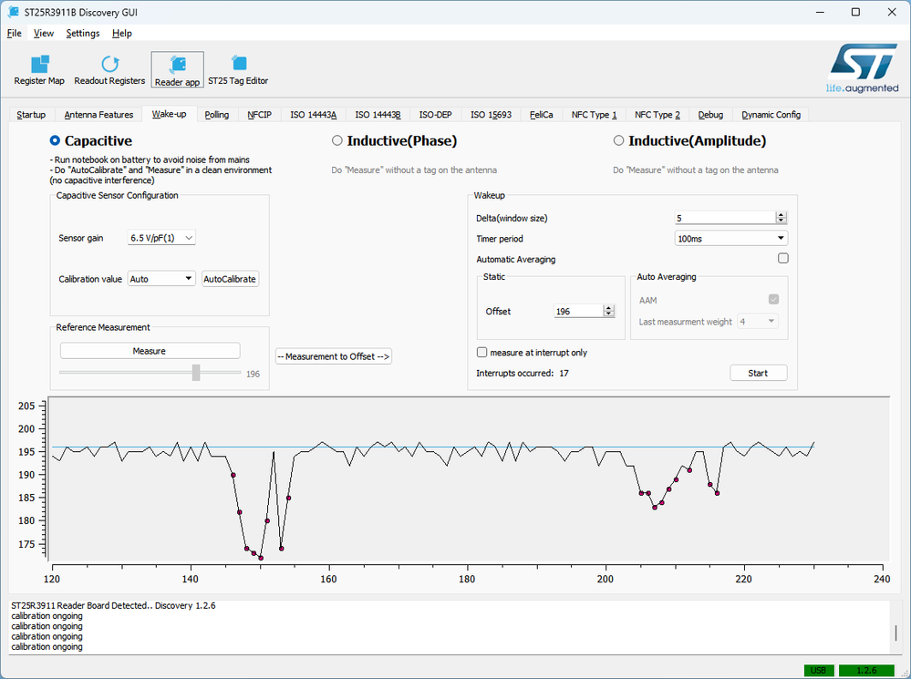Decrease Delta window size with down arrow
Viewport: 911px width, 679px height.
[x=782, y=221]
